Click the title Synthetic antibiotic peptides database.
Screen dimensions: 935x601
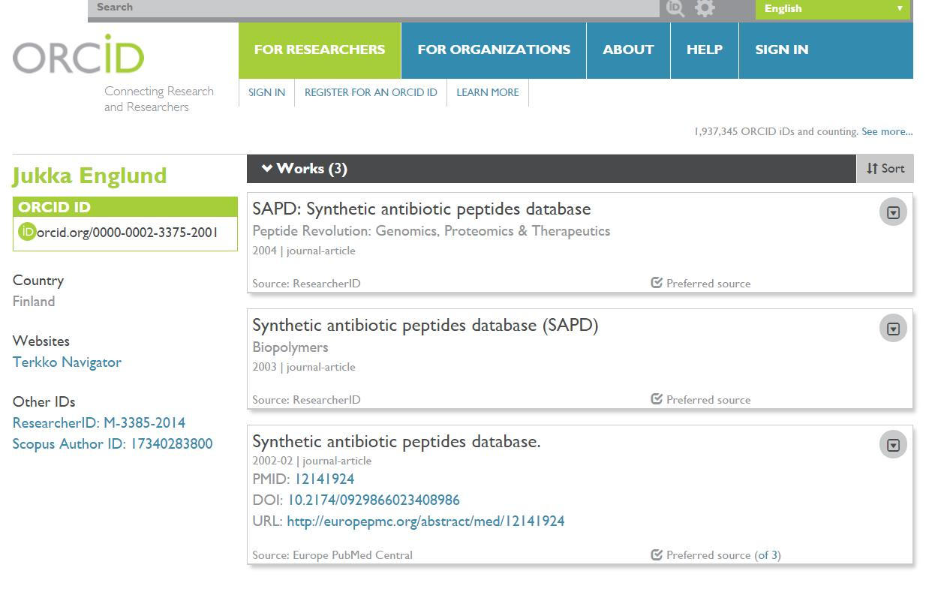pos(396,442)
